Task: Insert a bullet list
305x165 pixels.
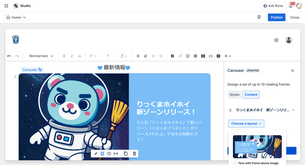Action: (138, 56)
